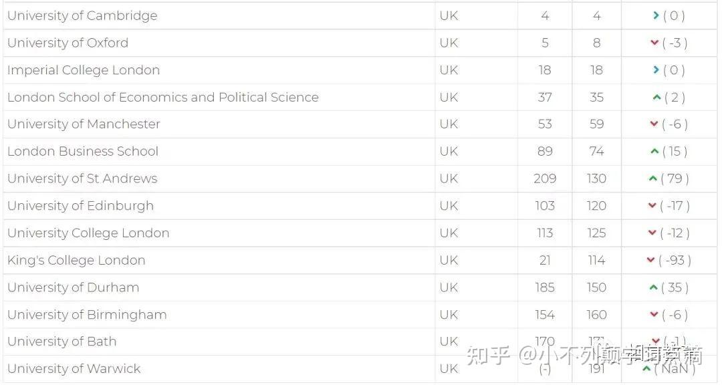Click London Business School's green up arrow
The image size is (722, 385).
click(654, 152)
